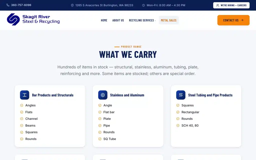Click the map pin icon by the address

(x=72, y=5)
